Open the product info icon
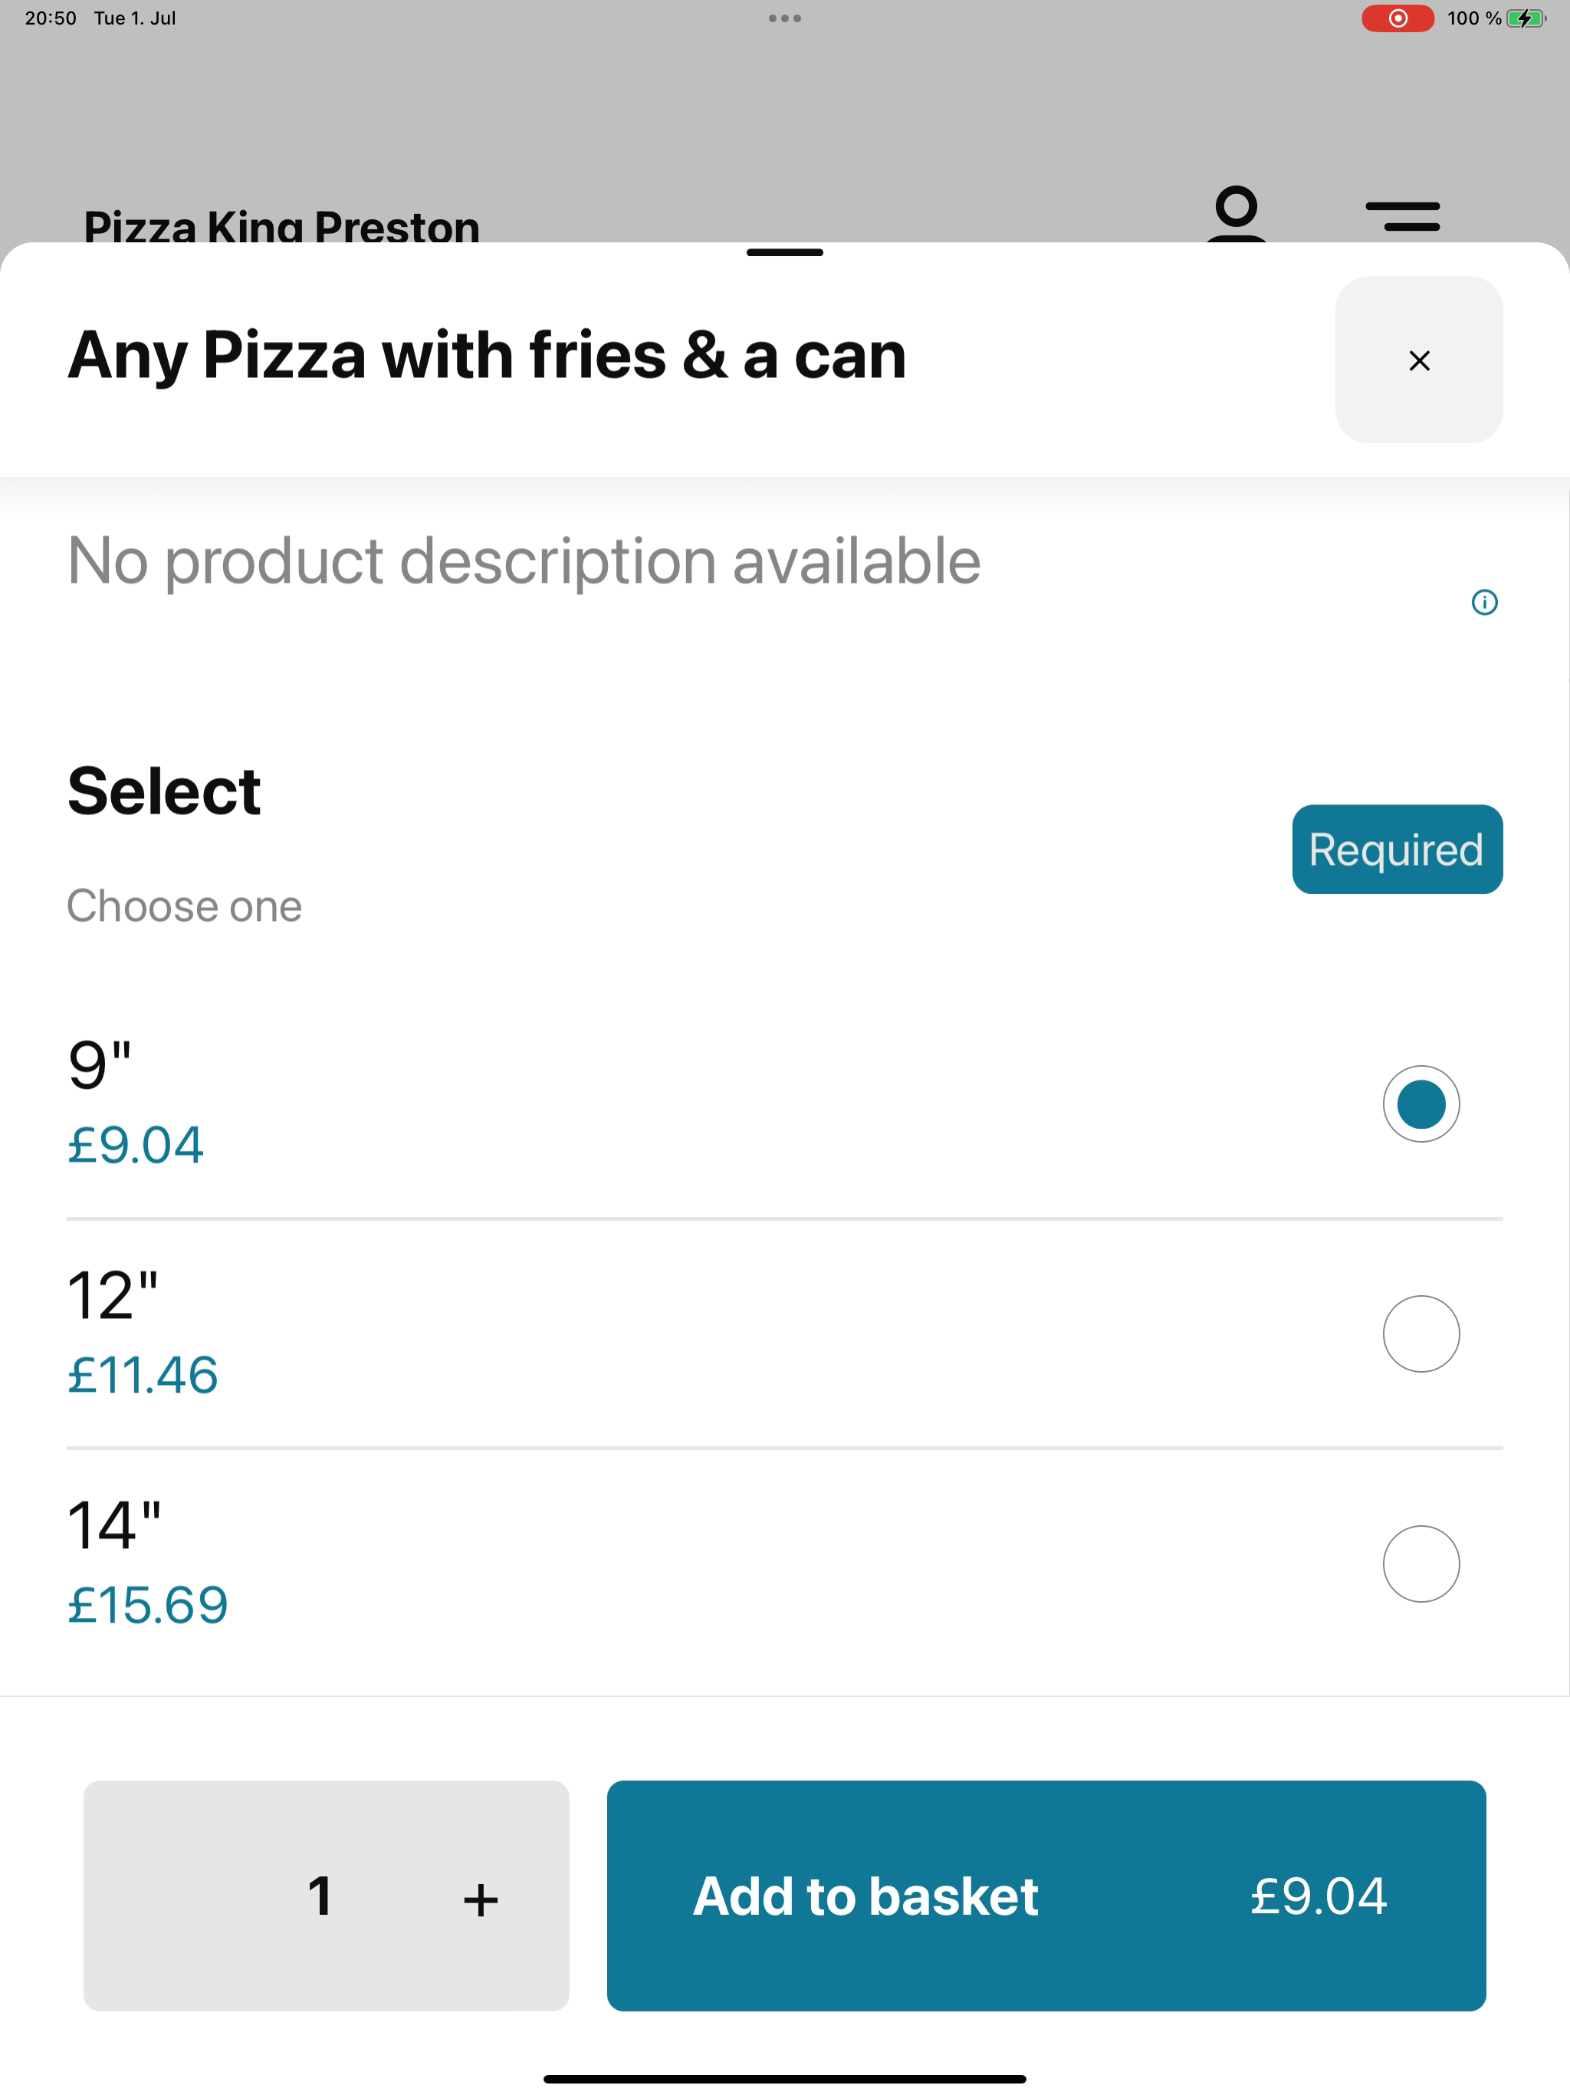This screenshot has width=1570, height=2095. click(x=1484, y=603)
